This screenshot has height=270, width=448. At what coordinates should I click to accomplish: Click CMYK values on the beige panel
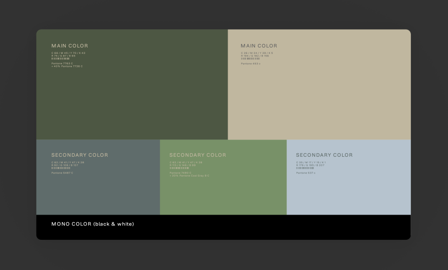click(x=257, y=53)
